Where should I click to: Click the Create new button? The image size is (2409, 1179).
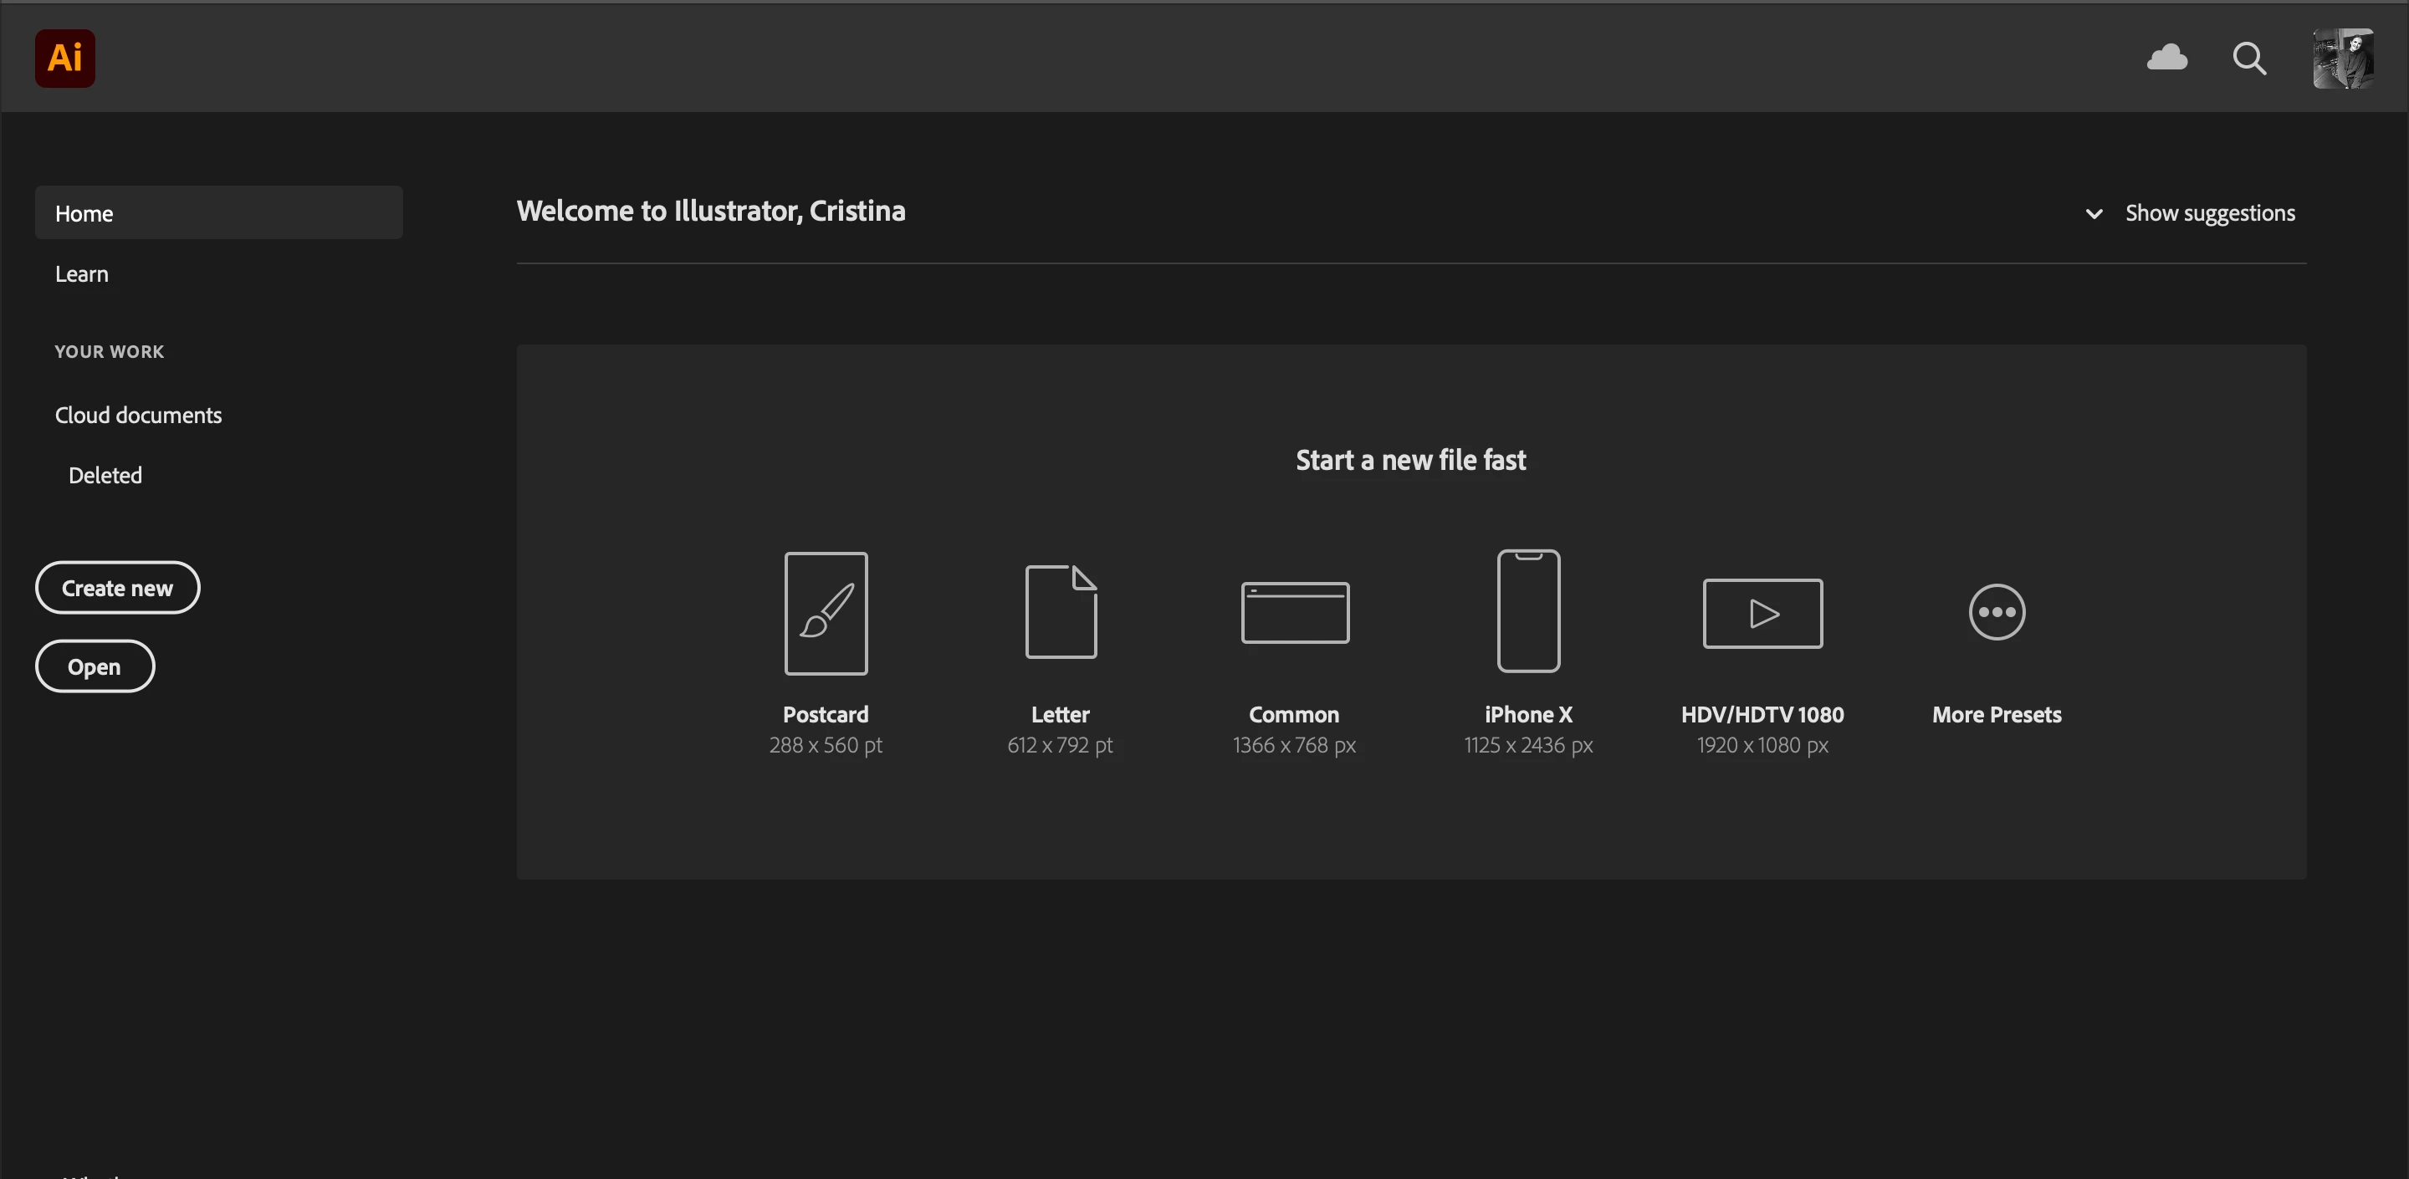pos(118,588)
